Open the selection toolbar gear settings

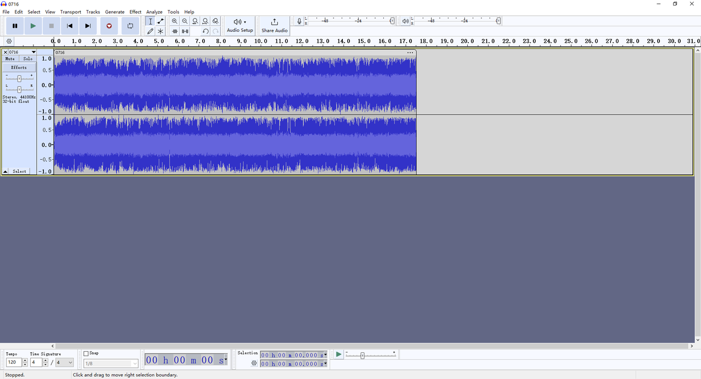pos(254,363)
